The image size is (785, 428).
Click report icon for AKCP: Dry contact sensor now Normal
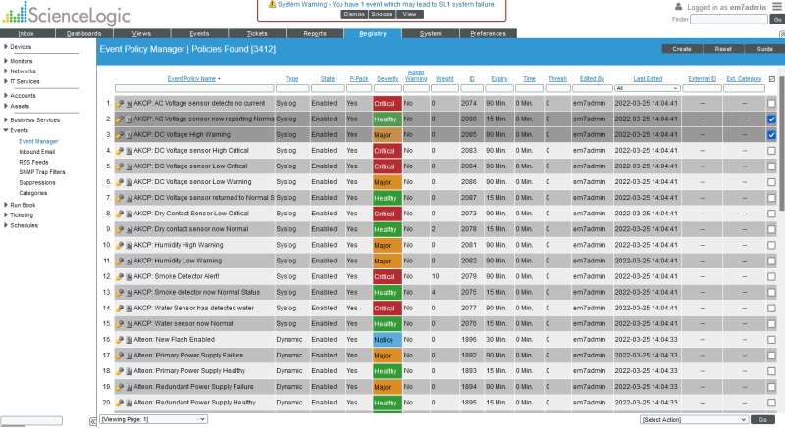(130, 229)
